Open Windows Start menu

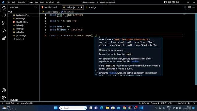pos(56,108)
